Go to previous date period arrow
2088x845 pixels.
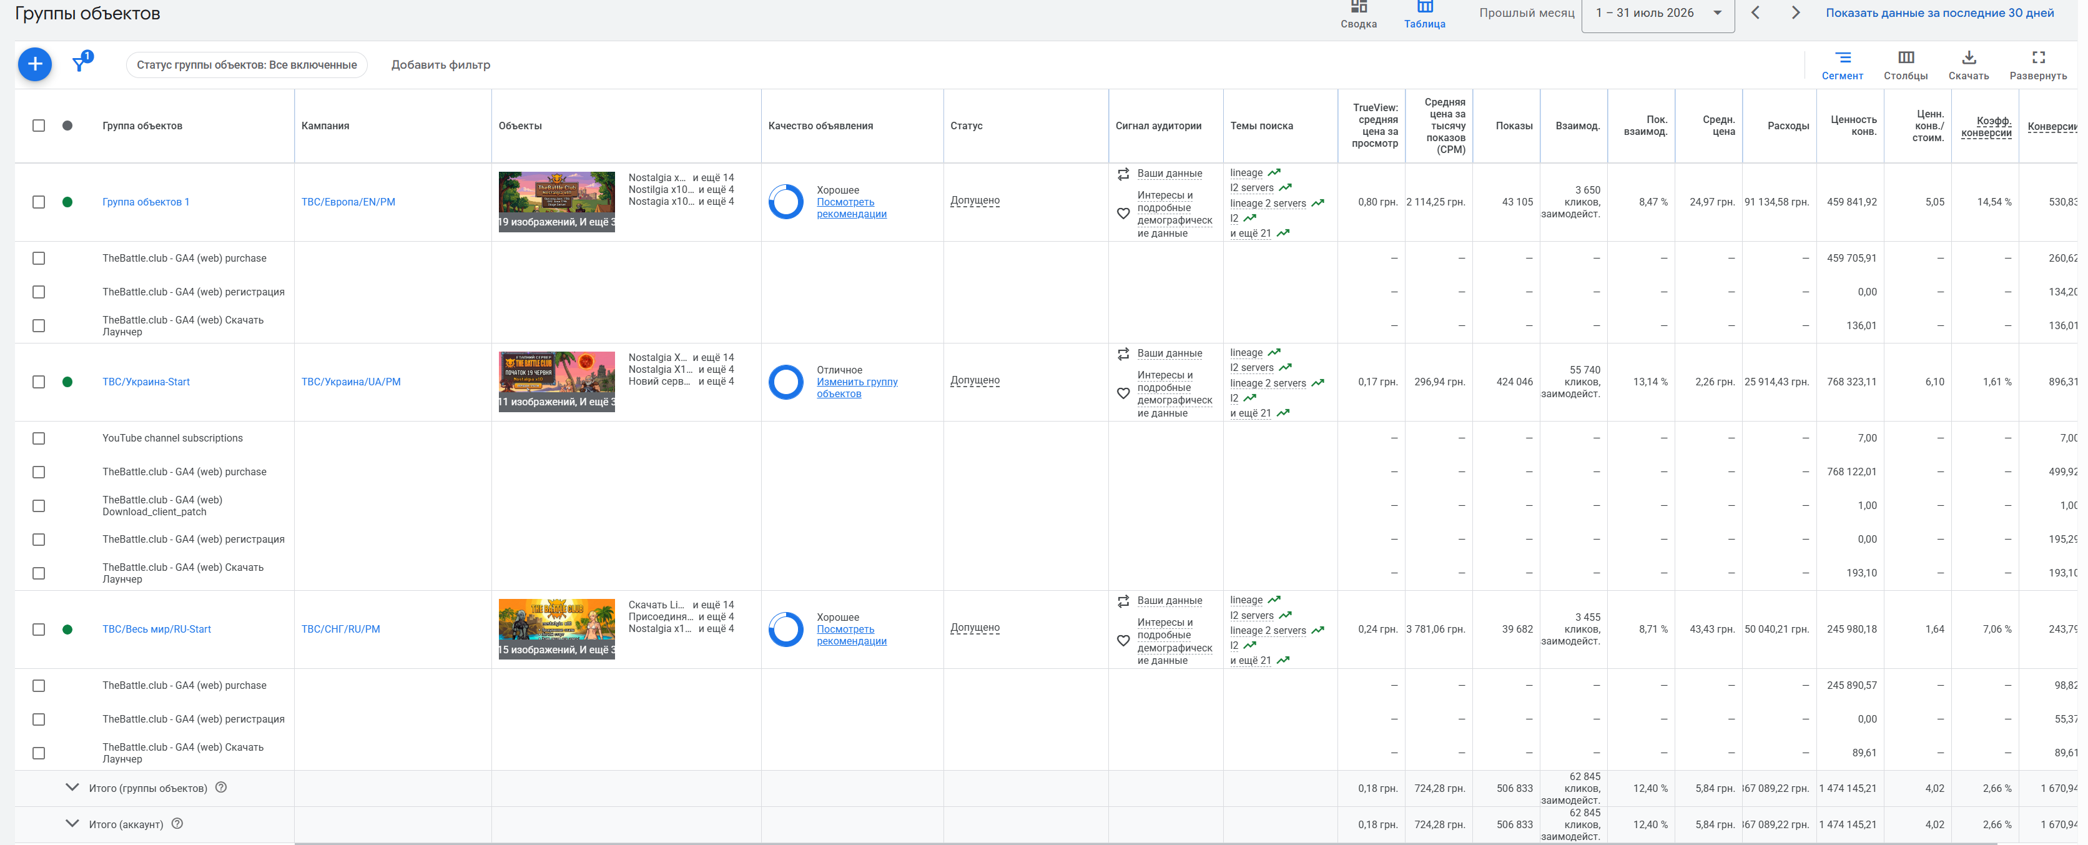pyautogui.click(x=1755, y=12)
